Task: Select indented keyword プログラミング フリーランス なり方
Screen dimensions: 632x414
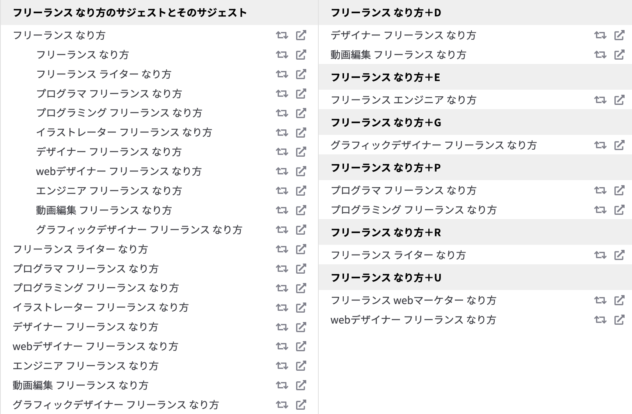Action: coord(119,113)
